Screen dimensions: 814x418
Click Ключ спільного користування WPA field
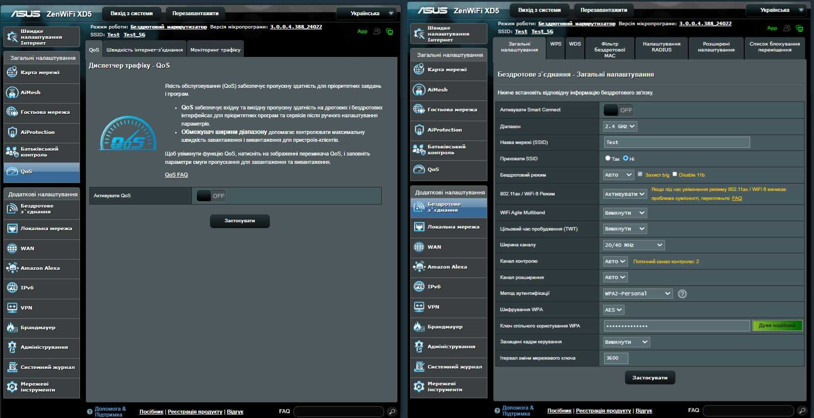pyautogui.click(x=677, y=326)
